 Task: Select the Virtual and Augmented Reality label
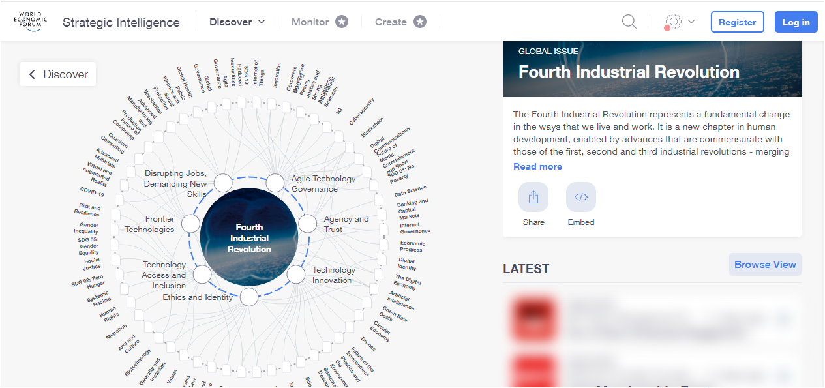click(x=97, y=174)
